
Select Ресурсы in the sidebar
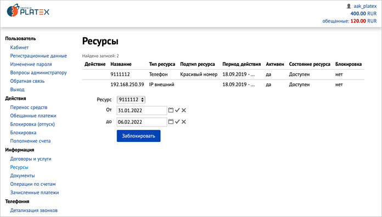(x=19, y=167)
